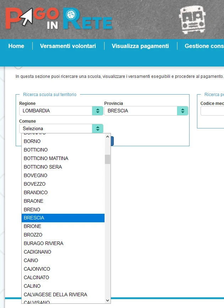Viewport: 224px width, 308px height.
Task: Expand the Regione LOMBARDIA dropdown
Action: 61,111
